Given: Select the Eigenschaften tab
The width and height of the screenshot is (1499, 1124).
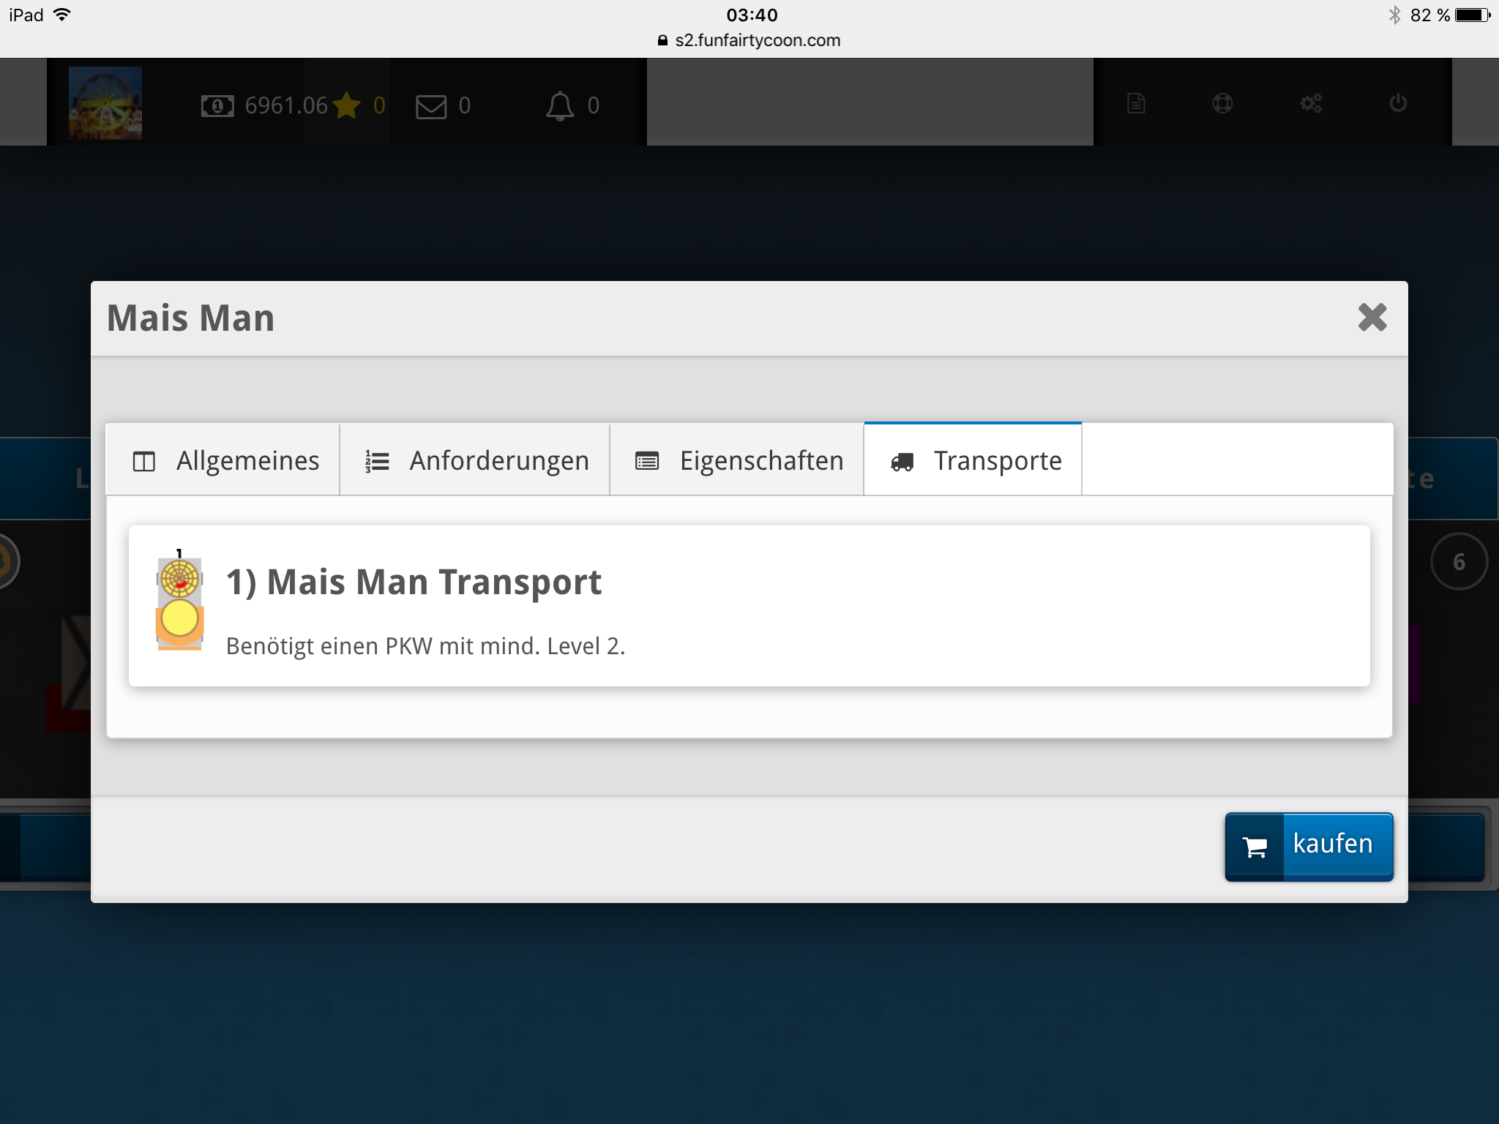Looking at the screenshot, I should tap(737, 460).
